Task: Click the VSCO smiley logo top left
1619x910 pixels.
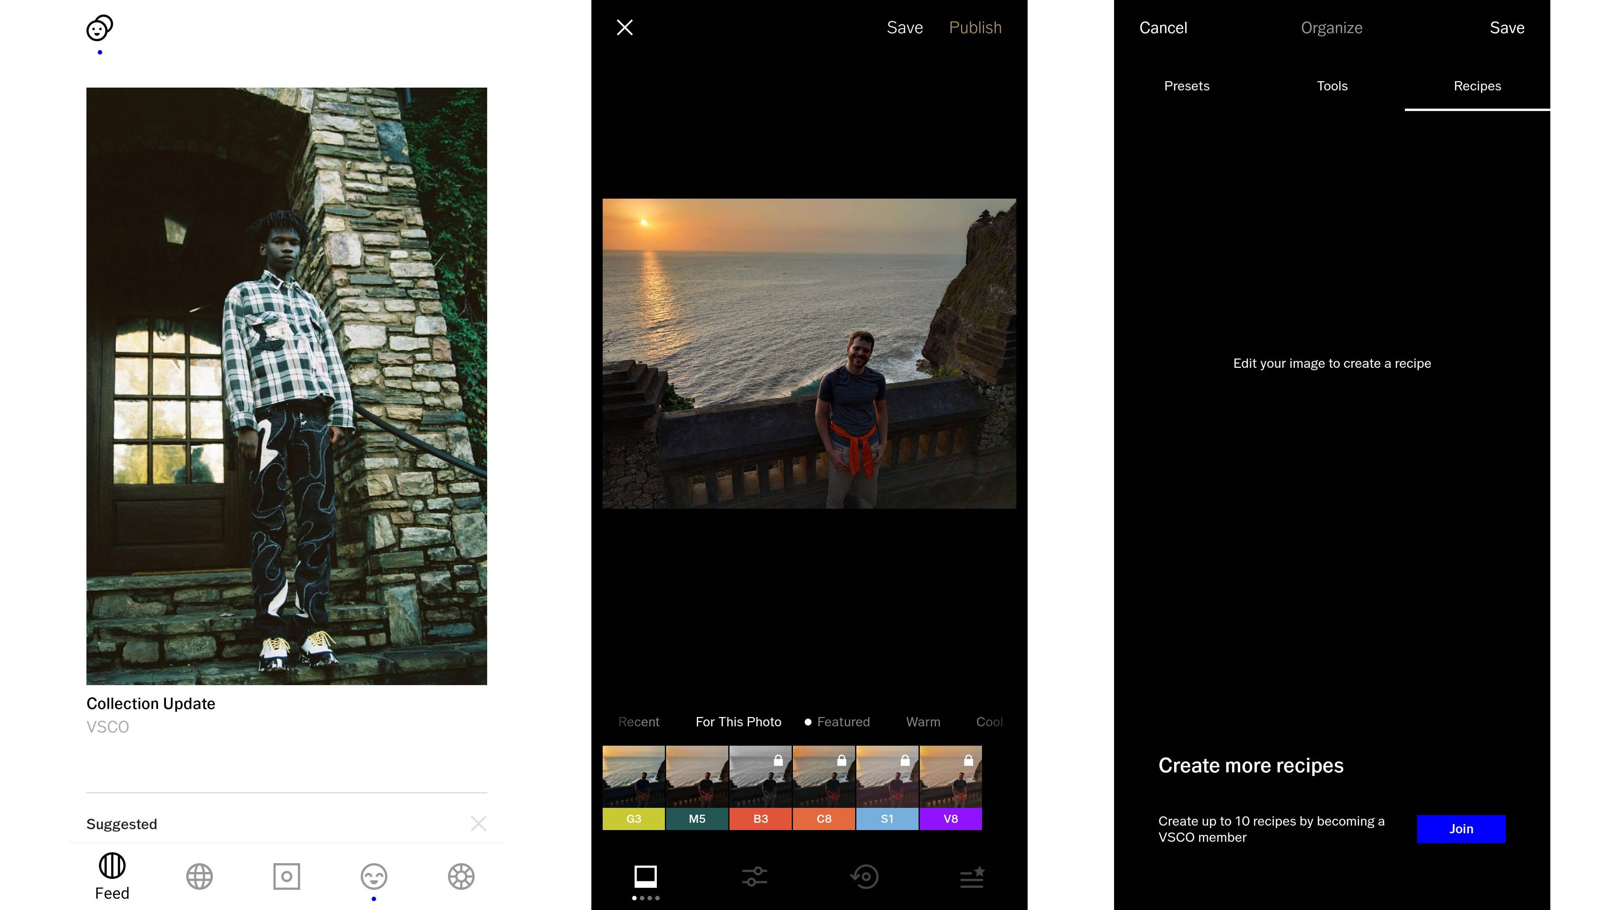Action: (98, 27)
